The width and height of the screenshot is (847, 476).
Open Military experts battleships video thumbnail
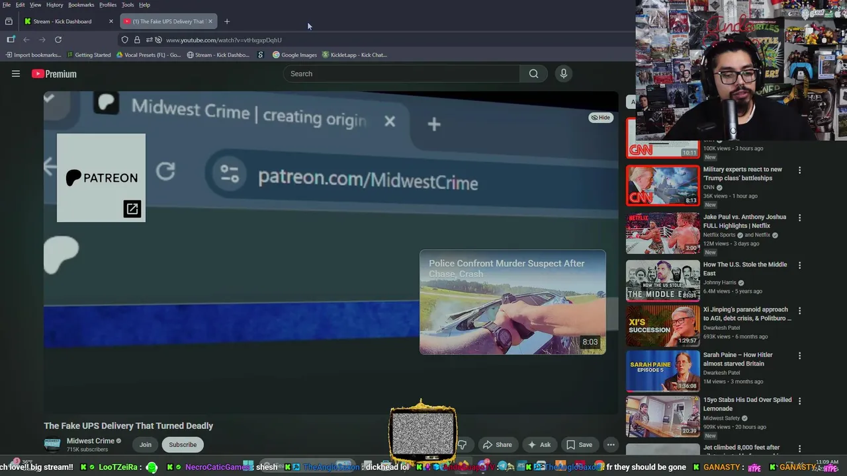coord(662,185)
